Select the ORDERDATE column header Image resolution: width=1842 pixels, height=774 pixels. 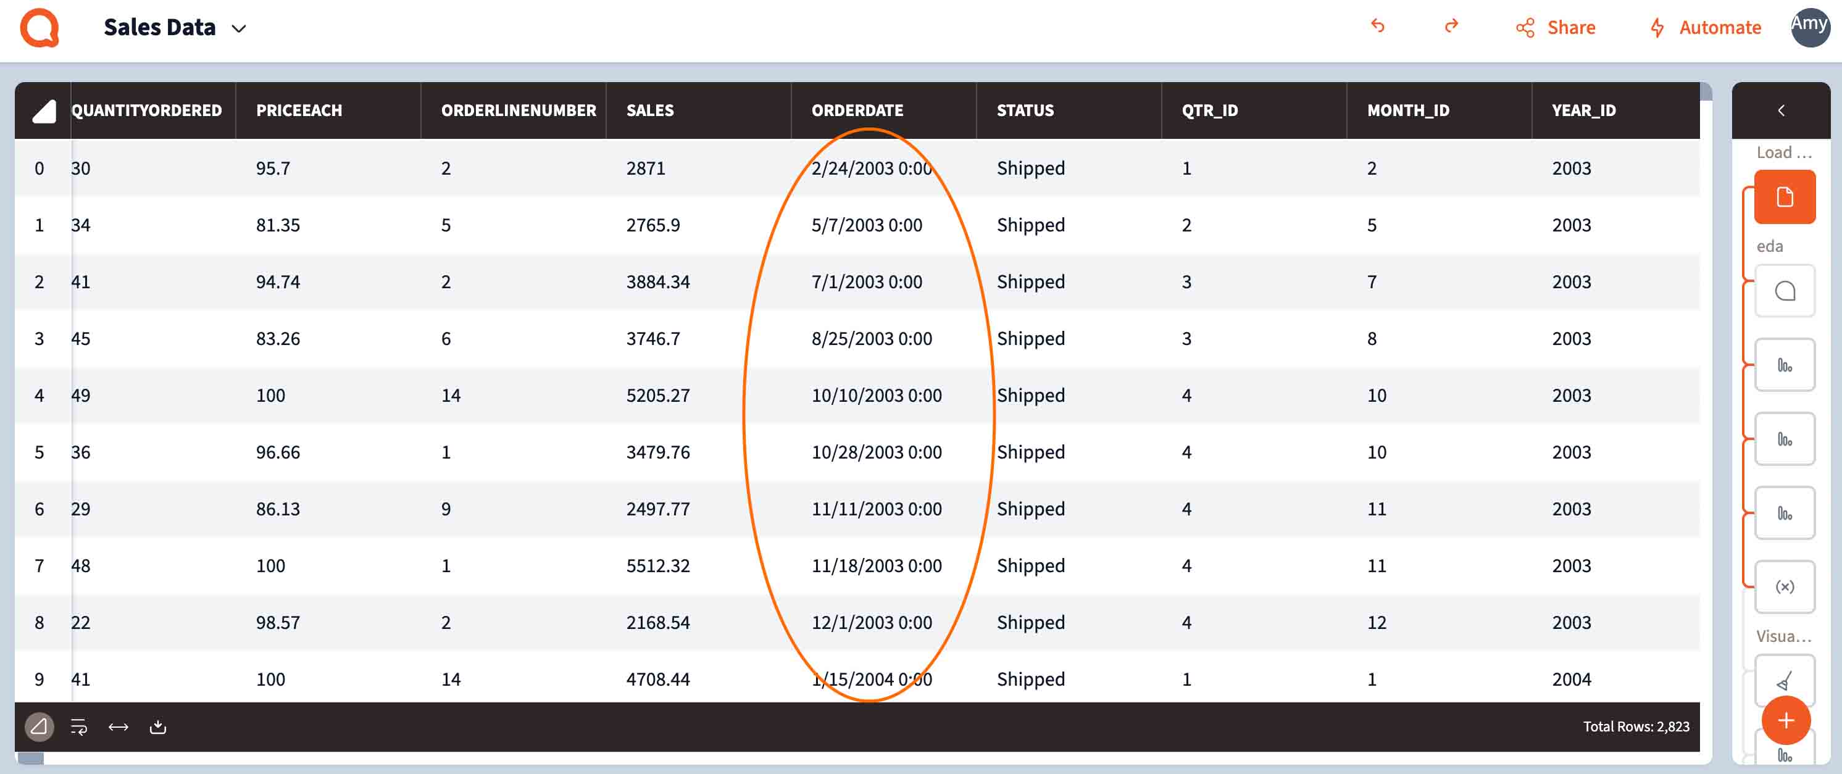pos(856,110)
